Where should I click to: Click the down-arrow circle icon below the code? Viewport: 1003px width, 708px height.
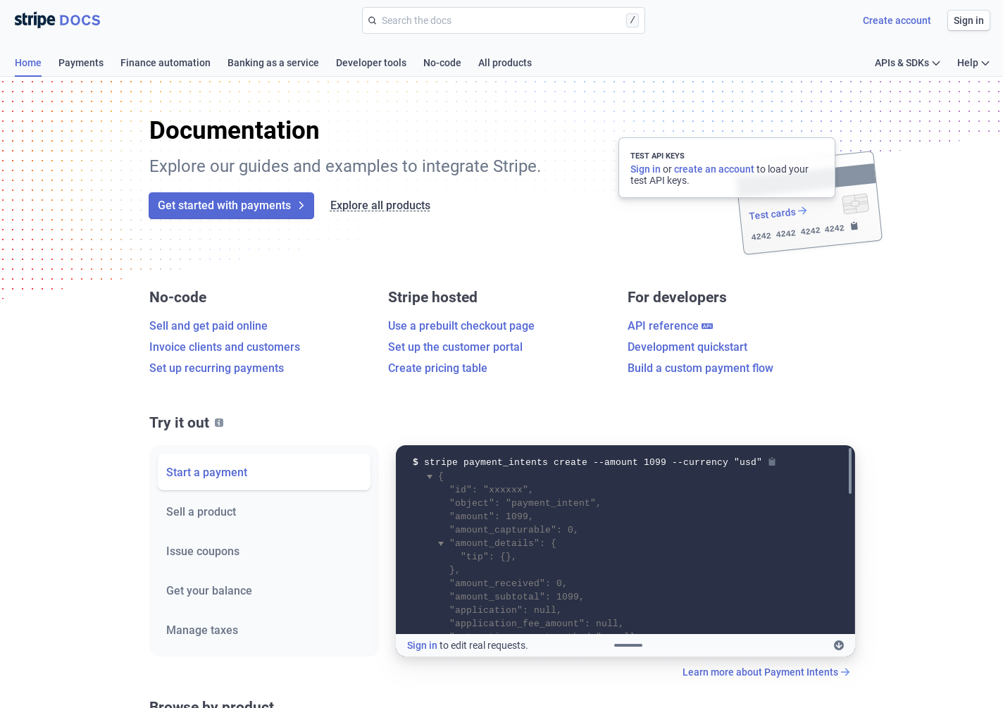[x=839, y=645]
